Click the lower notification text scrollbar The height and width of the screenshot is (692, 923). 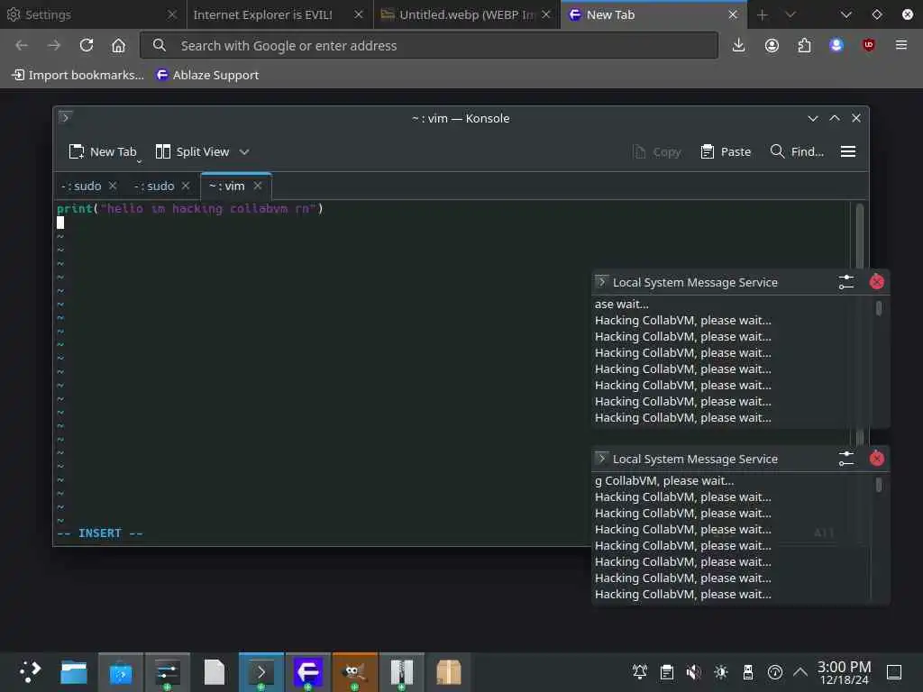point(879,485)
